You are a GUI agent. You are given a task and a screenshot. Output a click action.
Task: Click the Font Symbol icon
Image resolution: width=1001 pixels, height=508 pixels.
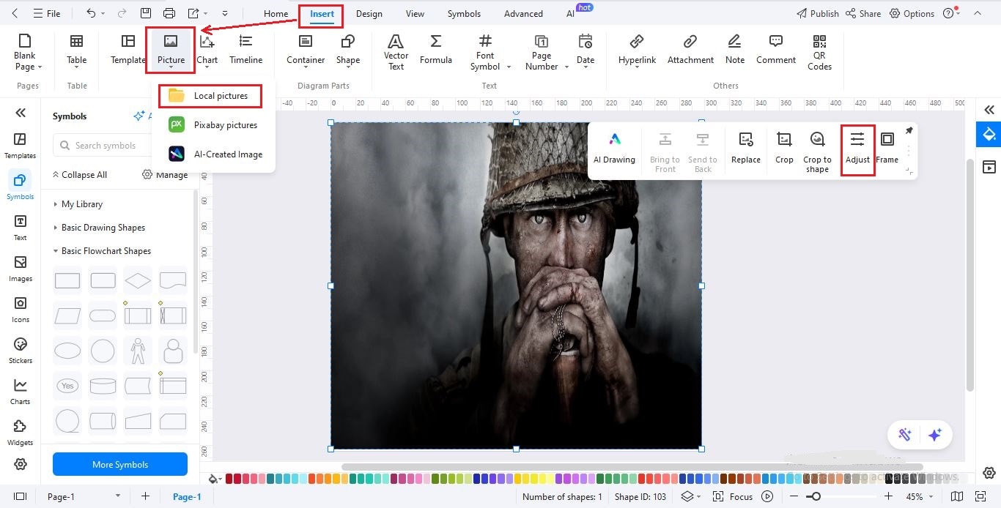click(485, 42)
